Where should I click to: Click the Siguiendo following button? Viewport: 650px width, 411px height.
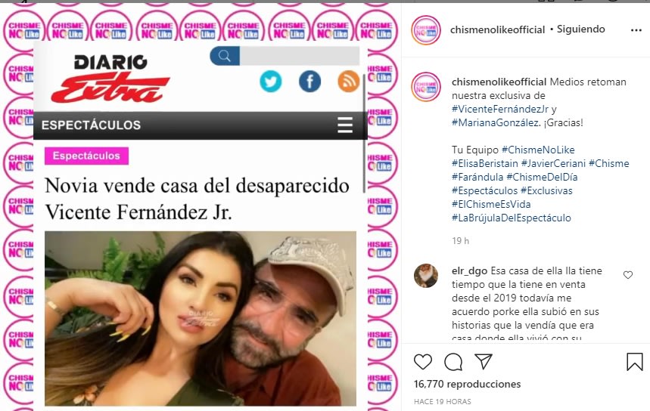point(580,29)
